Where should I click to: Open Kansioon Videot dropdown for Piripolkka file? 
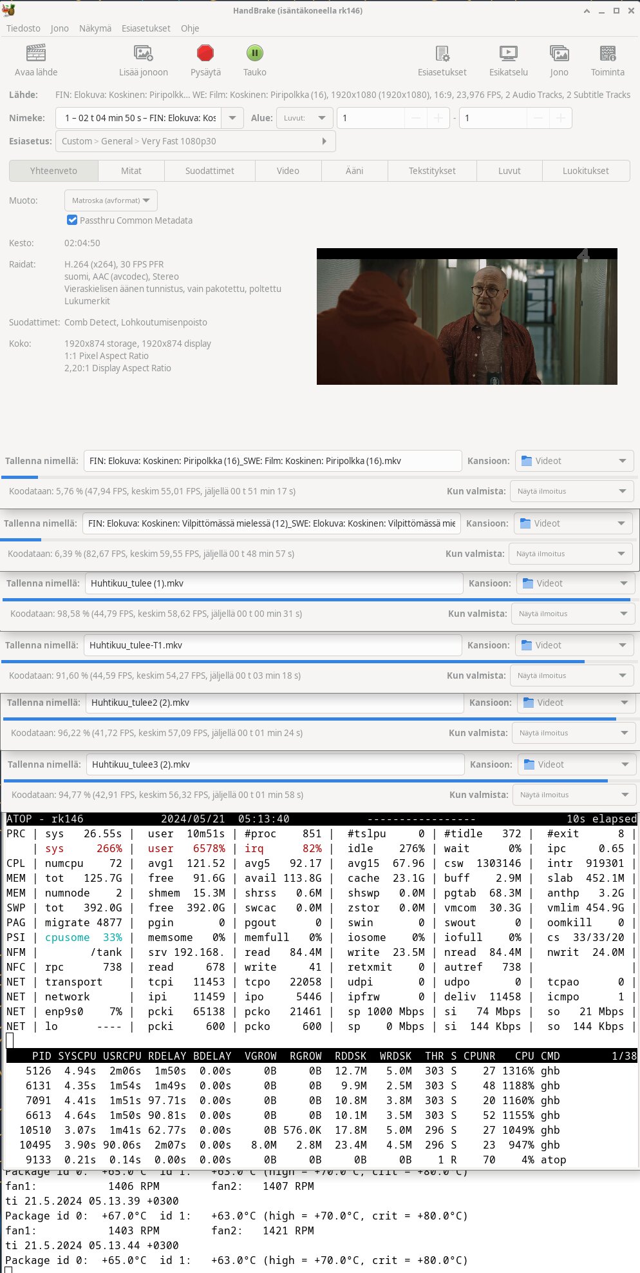[x=574, y=461]
